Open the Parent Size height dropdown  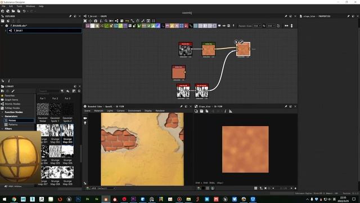(271, 26)
